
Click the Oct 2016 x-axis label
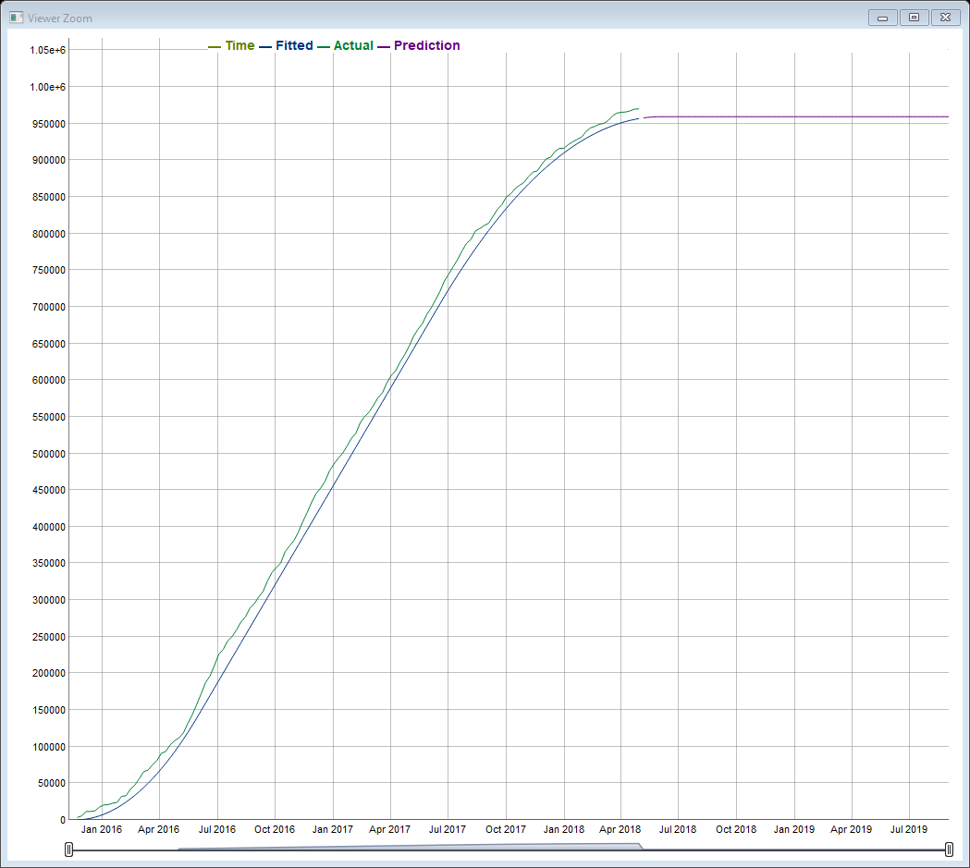pos(275,830)
